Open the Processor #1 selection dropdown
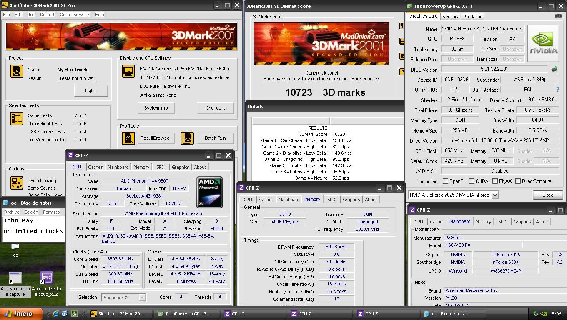Screen dimensions: 567x320 (142, 297)
